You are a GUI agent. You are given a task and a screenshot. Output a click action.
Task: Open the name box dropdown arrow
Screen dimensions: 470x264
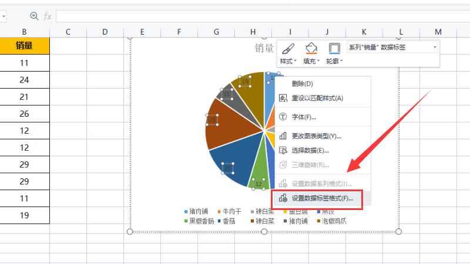[4, 16]
